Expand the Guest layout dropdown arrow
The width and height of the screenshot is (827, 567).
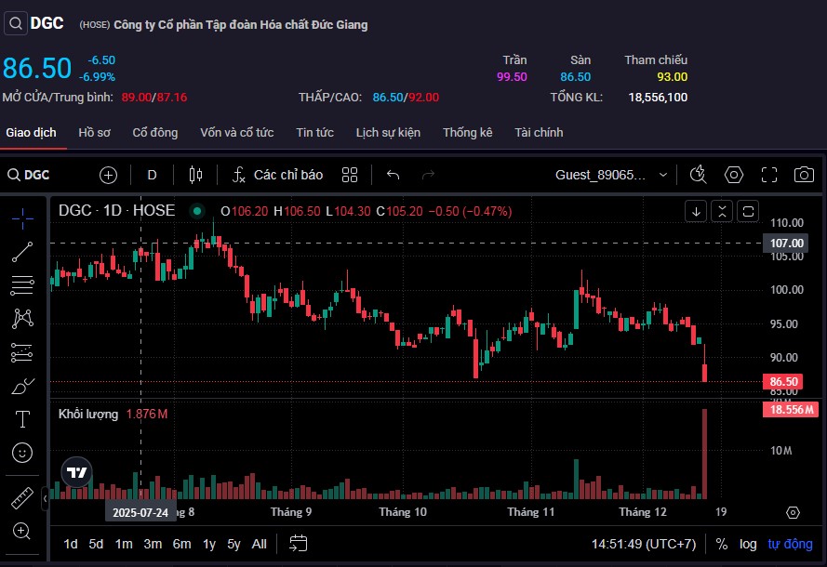coord(663,175)
